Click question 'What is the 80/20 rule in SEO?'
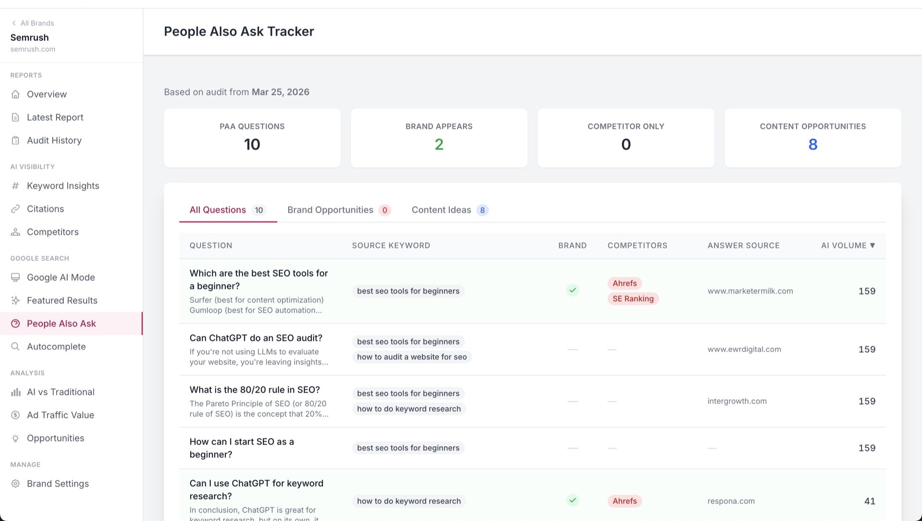The image size is (922, 521). tap(255, 390)
